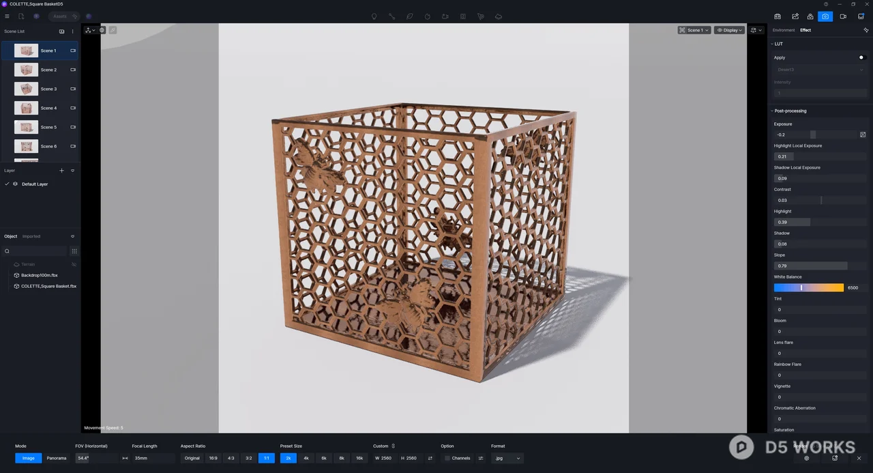Select Image mode
Image resolution: width=873 pixels, height=473 pixels.
coord(29,458)
